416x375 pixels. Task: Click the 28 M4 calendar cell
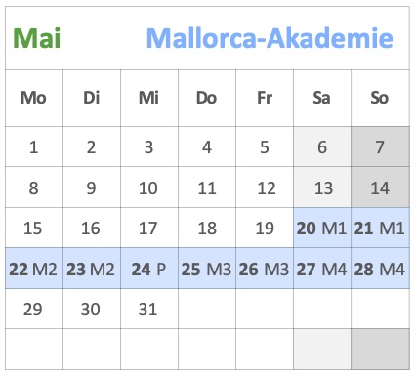coord(380,269)
